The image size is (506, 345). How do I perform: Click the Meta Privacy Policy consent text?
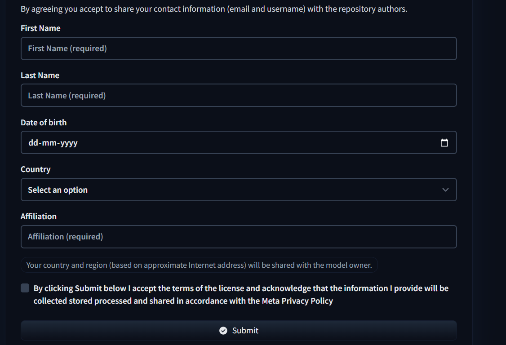pyautogui.click(x=241, y=294)
